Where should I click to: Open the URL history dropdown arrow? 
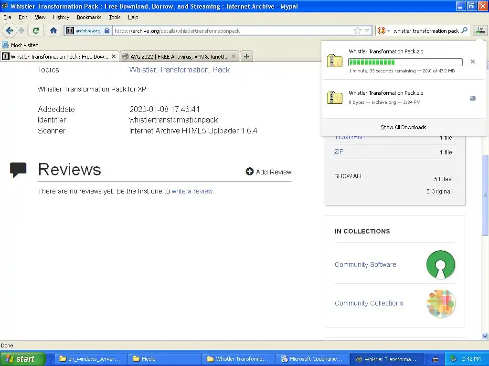[x=367, y=30]
